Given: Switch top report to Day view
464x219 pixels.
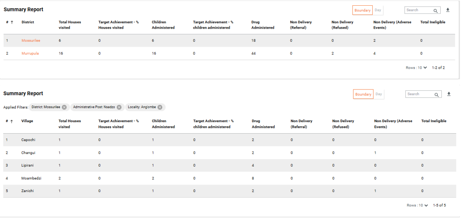Looking at the screenshot, I should tap(378, 10).
